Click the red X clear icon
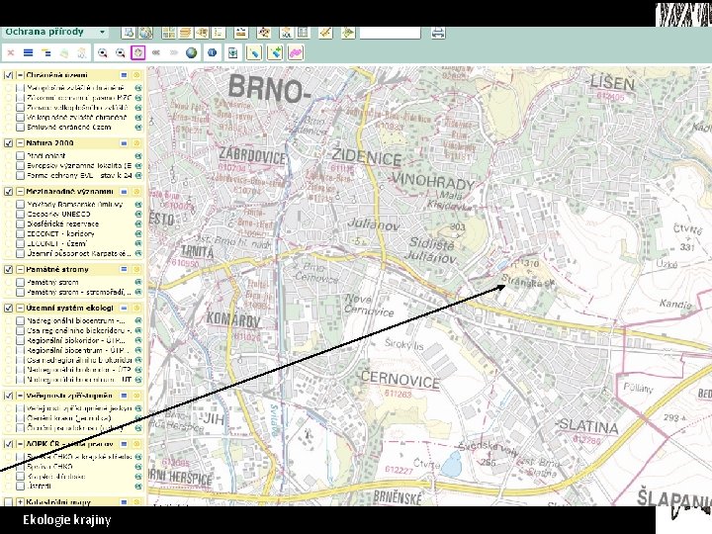Image resolution: width=712 pixels, height=534 pixels. [9, 52]
